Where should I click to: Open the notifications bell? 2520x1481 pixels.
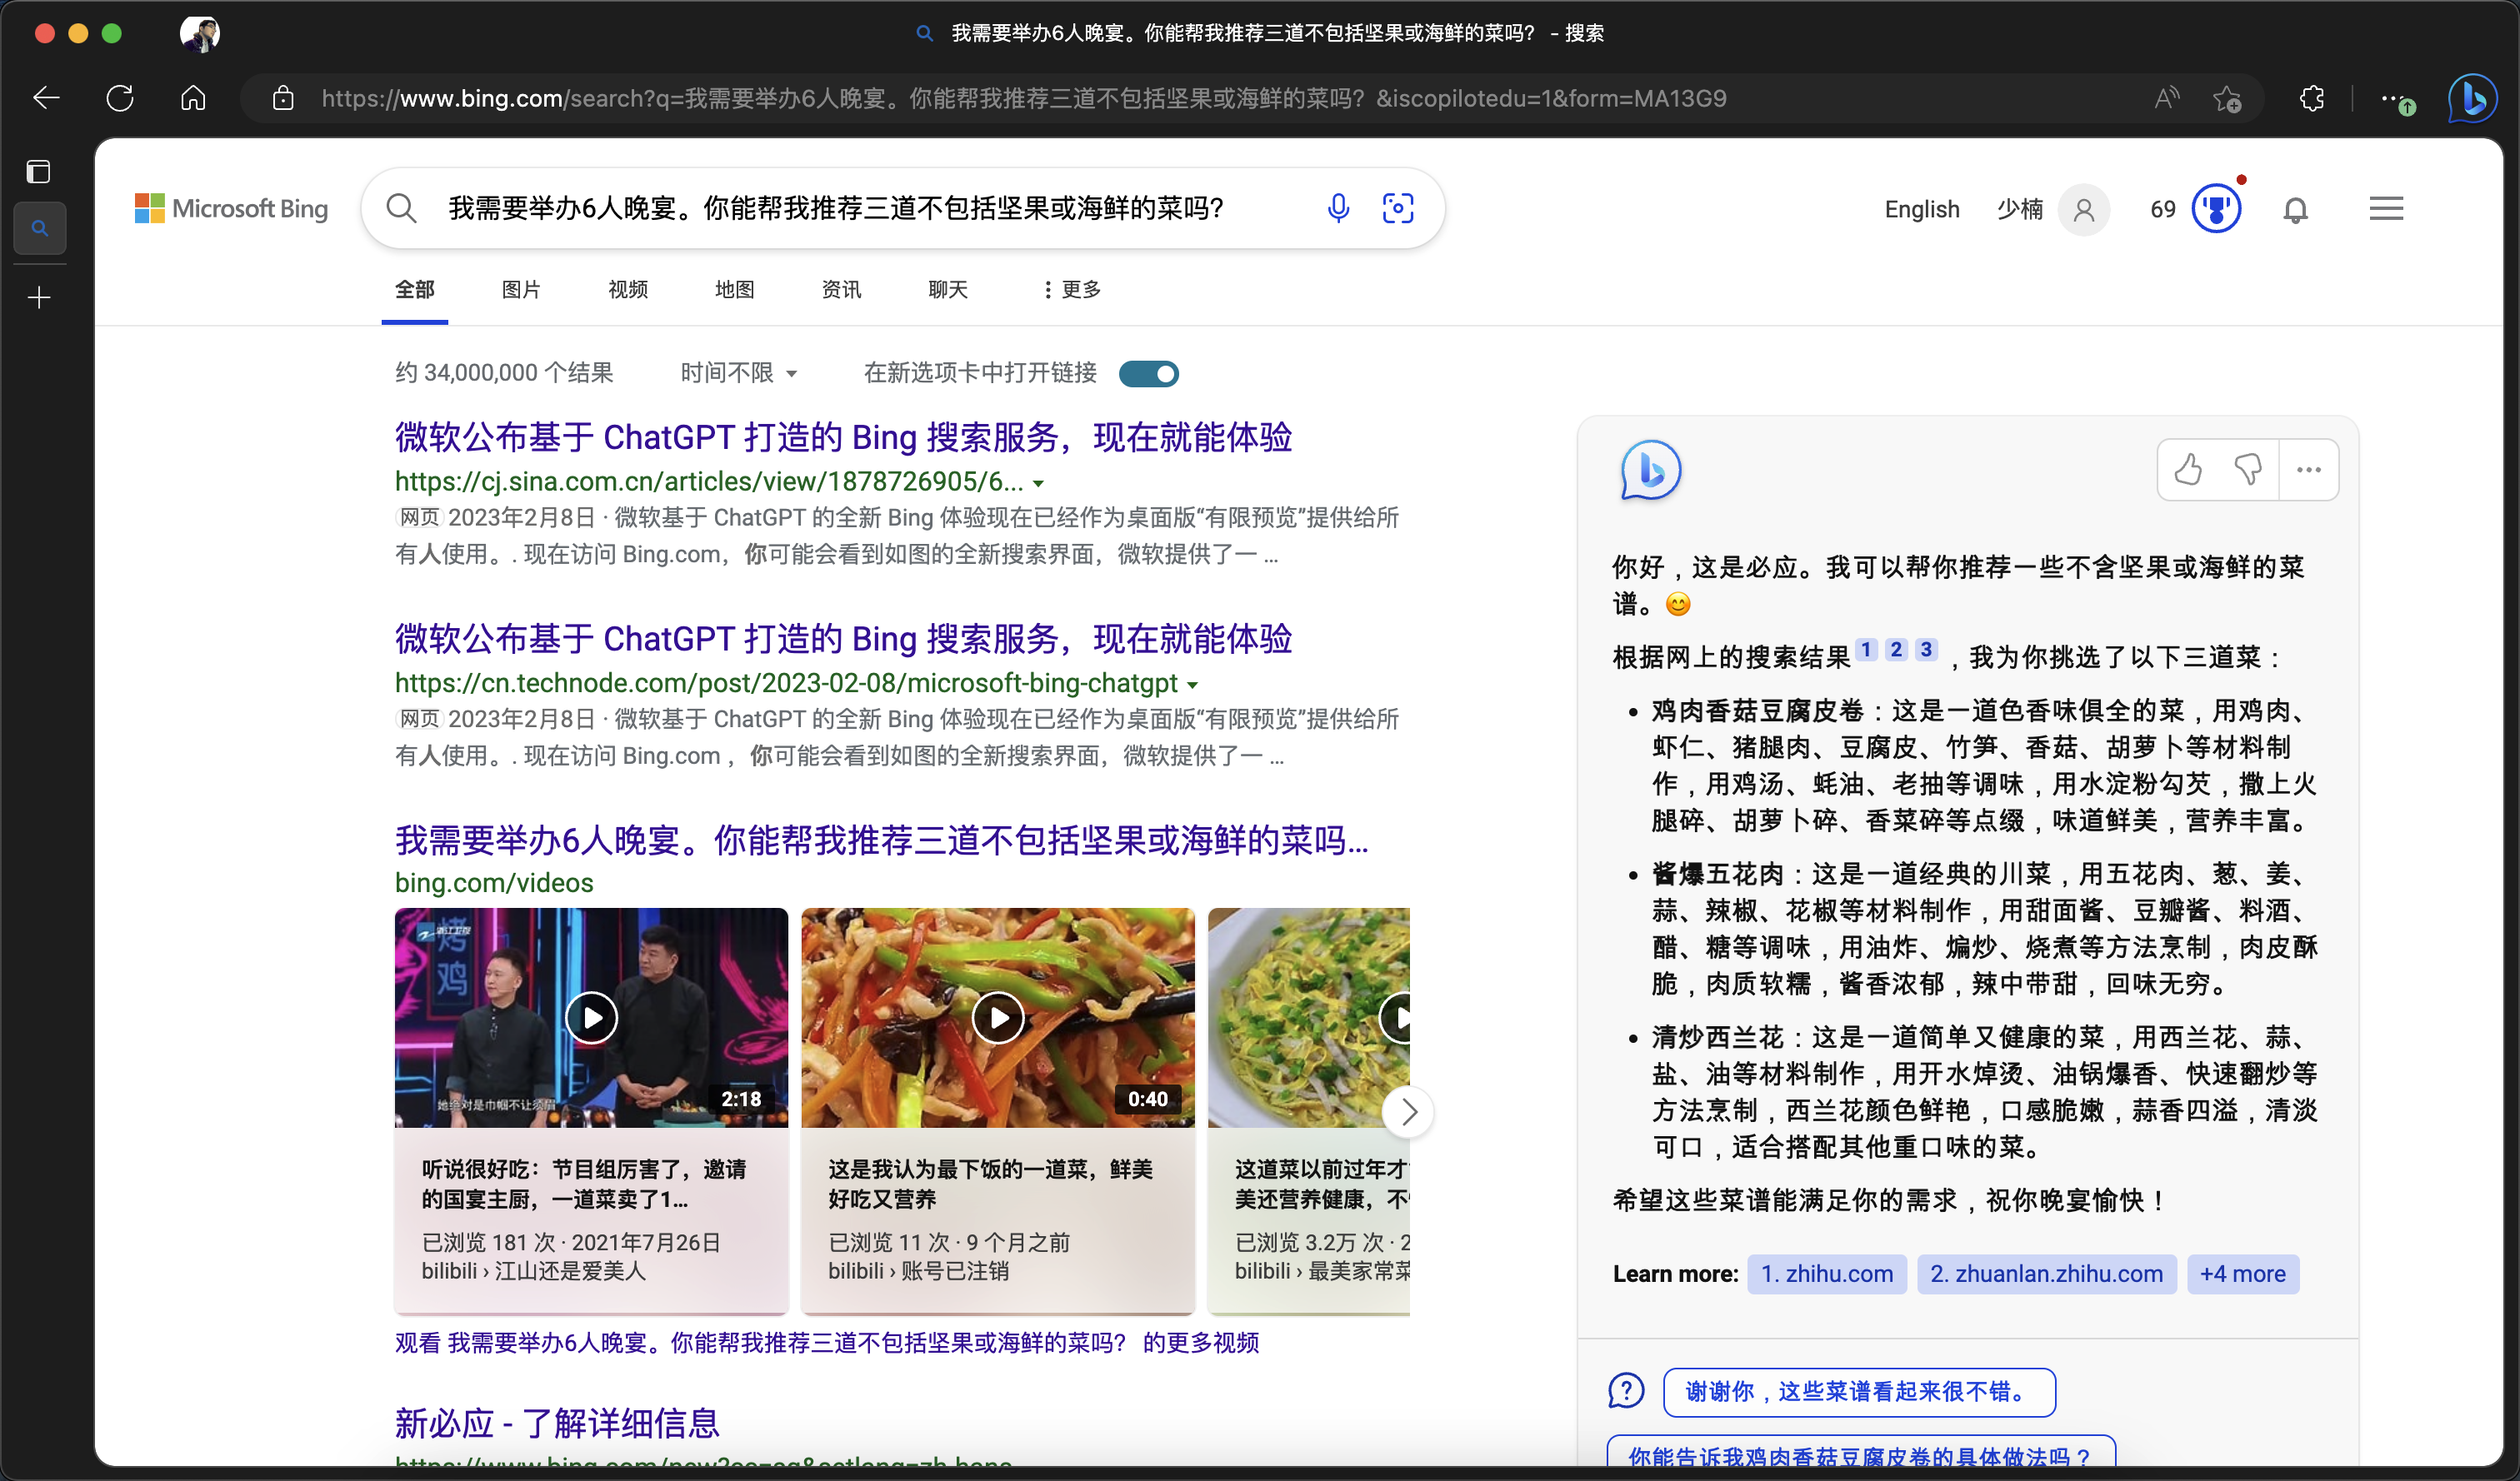click(2296, 210)
